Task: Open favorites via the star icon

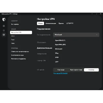Action: (x=4, y=30)
